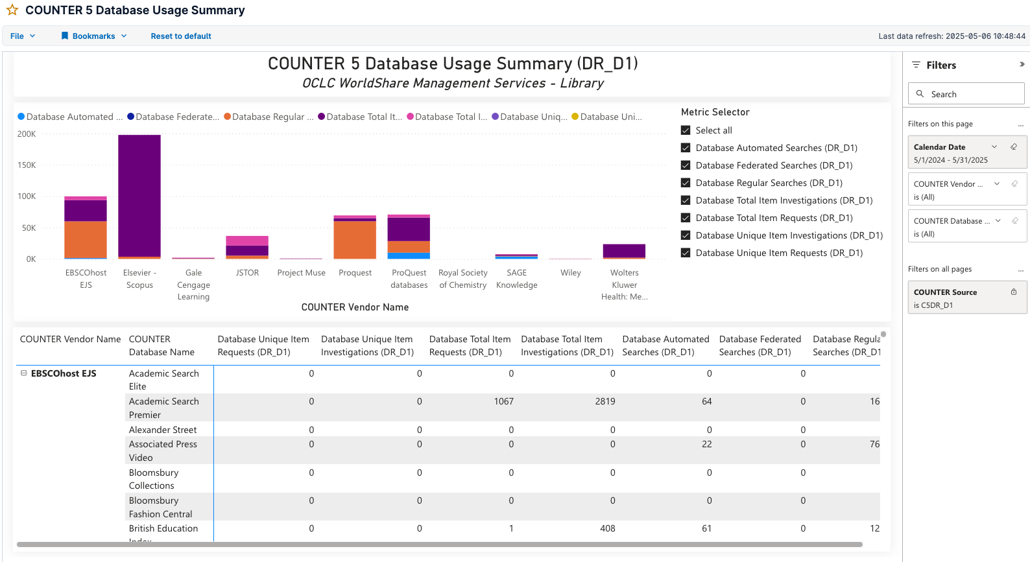Click the Database Regular legend orange dot
This screenshot has height=562, width=1030.
coord(227,117)
